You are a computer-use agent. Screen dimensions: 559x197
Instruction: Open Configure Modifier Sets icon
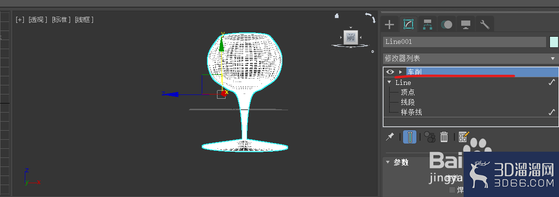pyautogui.click(x=464, y=137)
